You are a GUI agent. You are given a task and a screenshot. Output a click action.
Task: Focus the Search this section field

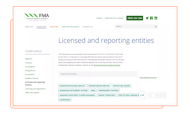tap(98, 74)
